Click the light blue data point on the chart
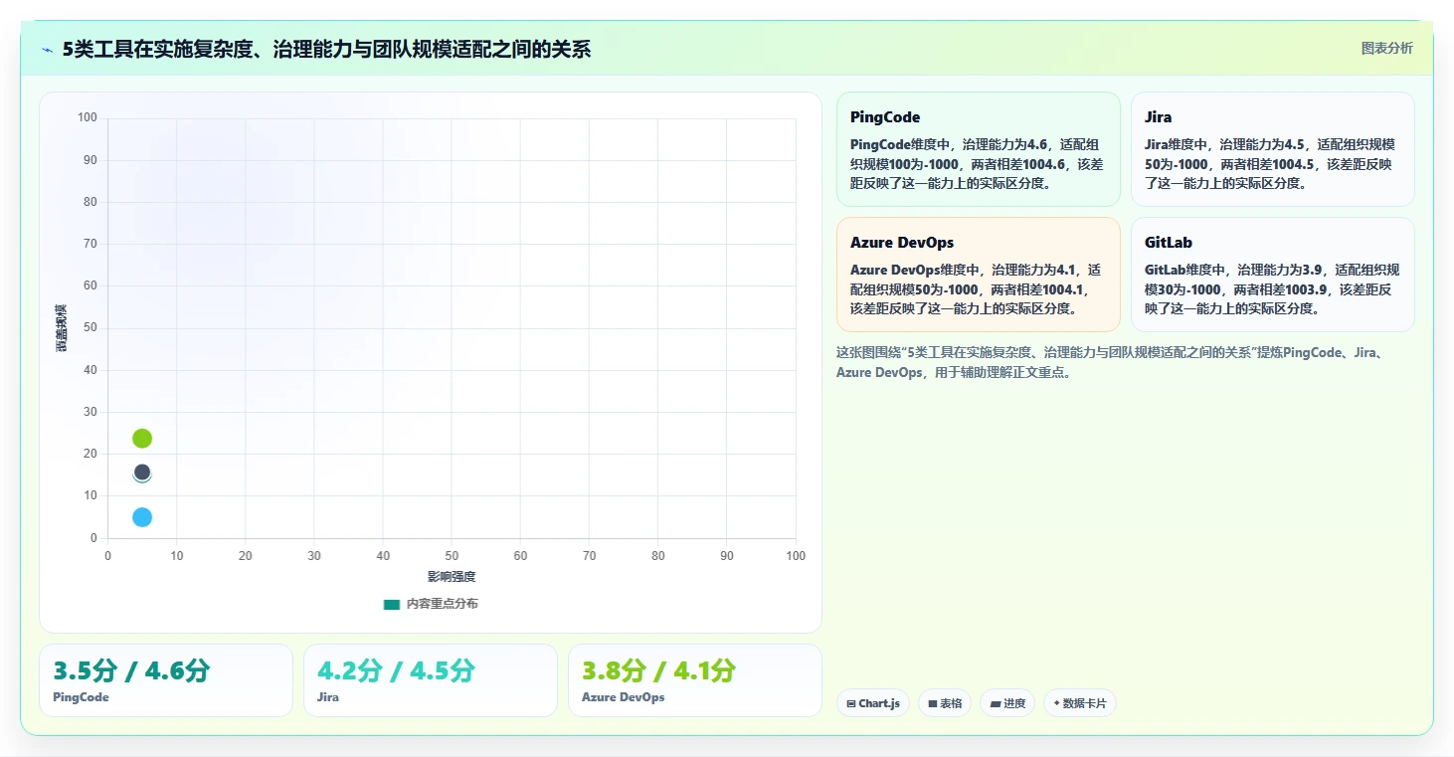The image size is (1454, 757). (x=142, y=517)
